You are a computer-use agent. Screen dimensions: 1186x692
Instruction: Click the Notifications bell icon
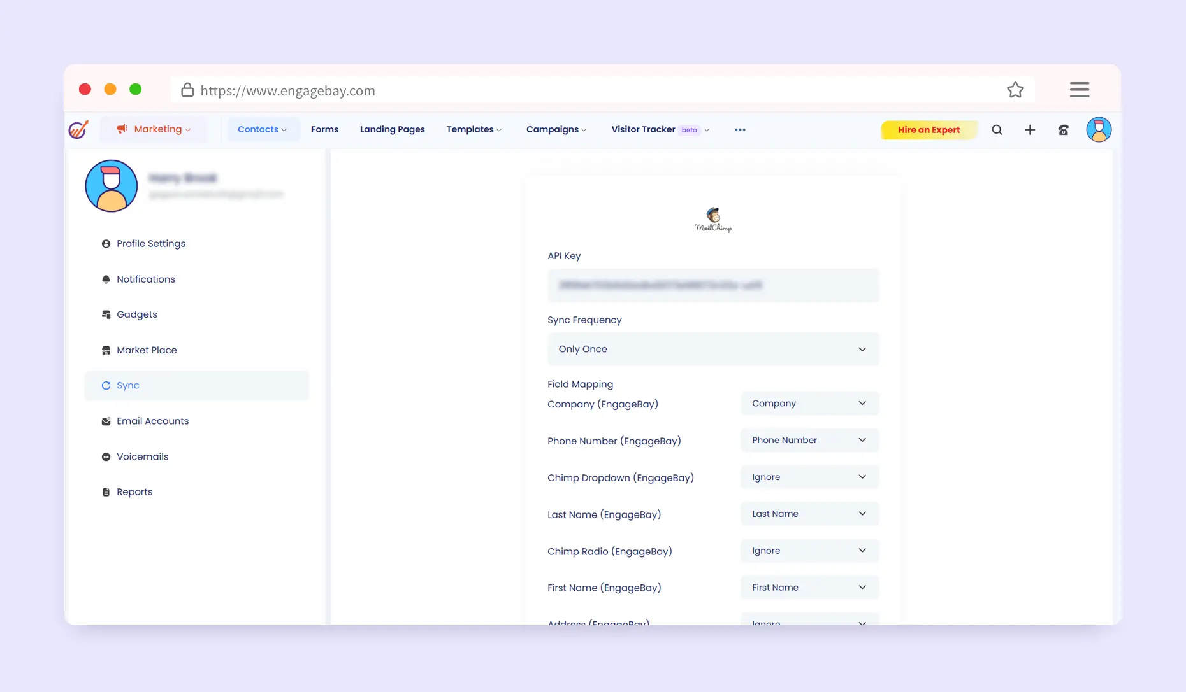[106, 279]
